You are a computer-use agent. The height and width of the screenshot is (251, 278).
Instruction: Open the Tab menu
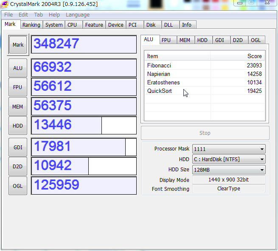[x=39, y=14]
